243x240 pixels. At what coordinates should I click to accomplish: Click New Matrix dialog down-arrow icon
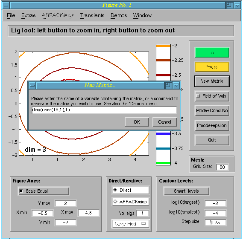tap(176, 85)
